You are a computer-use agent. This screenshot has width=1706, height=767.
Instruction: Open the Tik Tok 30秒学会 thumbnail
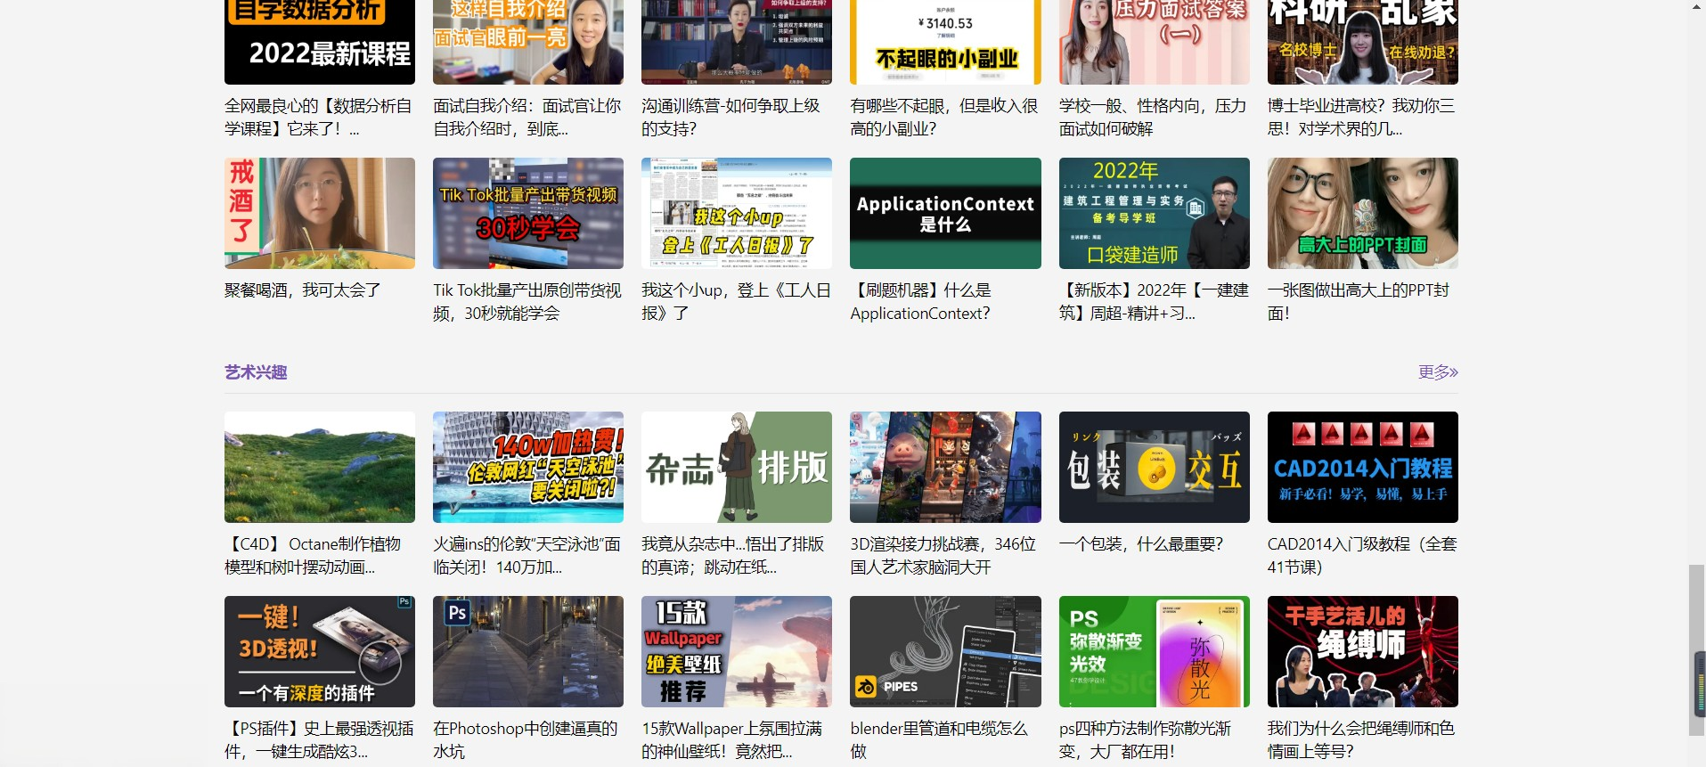527,214
